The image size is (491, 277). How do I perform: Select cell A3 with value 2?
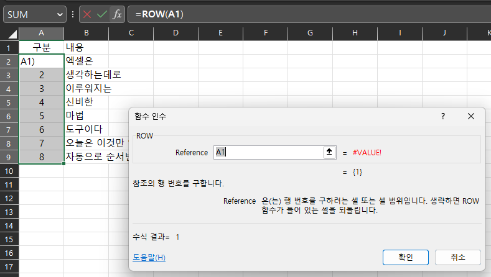[41, 75]
